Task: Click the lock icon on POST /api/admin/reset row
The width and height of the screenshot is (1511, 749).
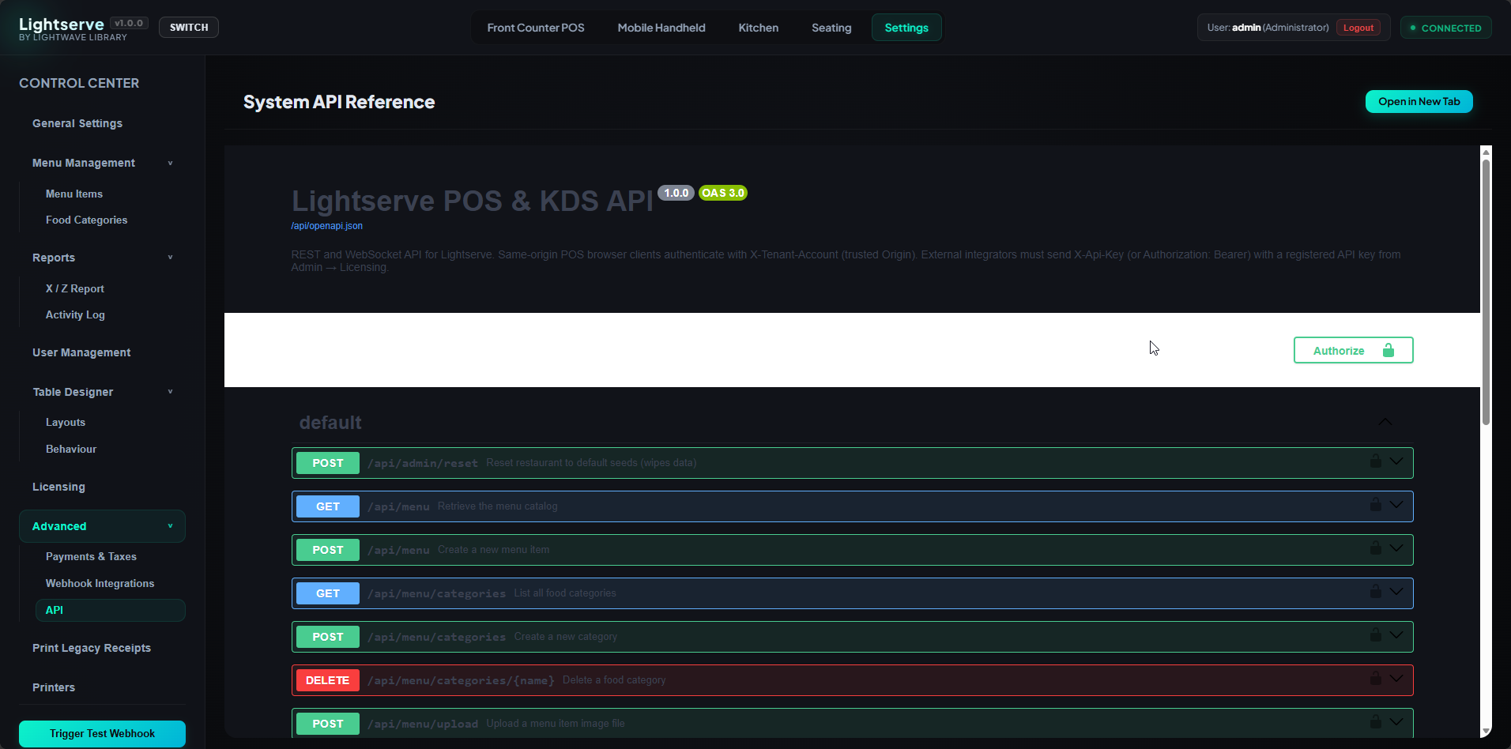Action: 1375,461
